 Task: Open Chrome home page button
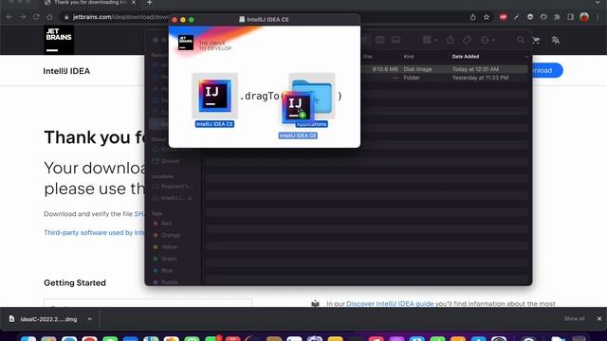(49, 17)
